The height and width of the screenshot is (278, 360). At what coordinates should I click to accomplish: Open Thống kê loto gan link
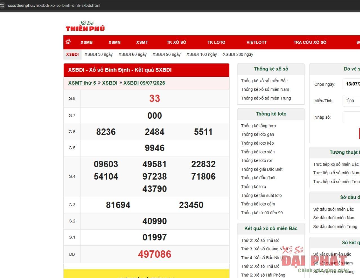(x=257, y=134)
